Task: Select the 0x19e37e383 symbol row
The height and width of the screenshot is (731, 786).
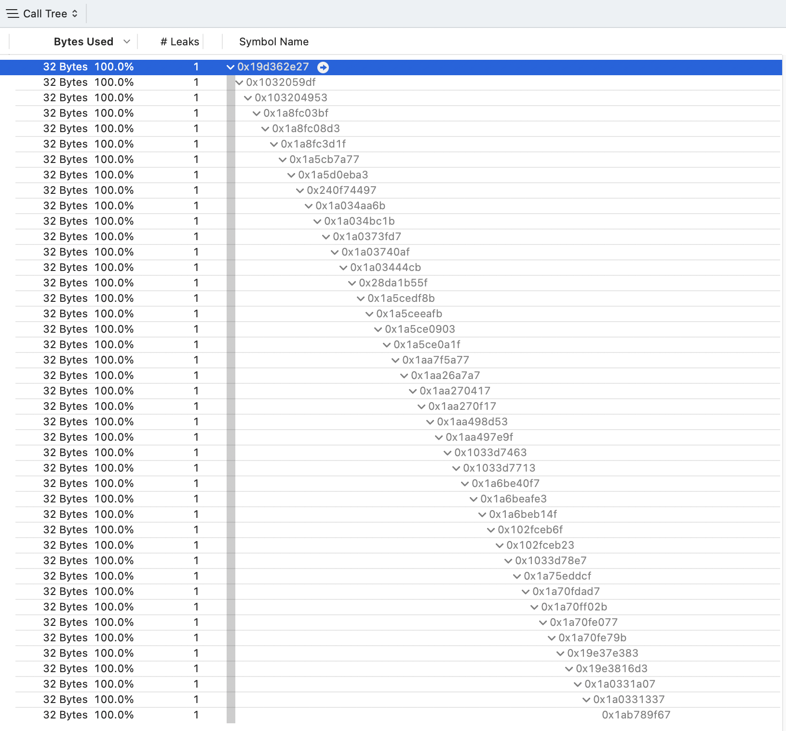Action: 602,653
